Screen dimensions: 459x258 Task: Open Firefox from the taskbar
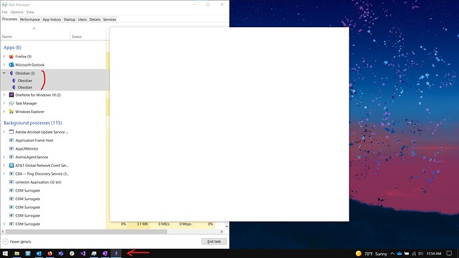point(50,253)
